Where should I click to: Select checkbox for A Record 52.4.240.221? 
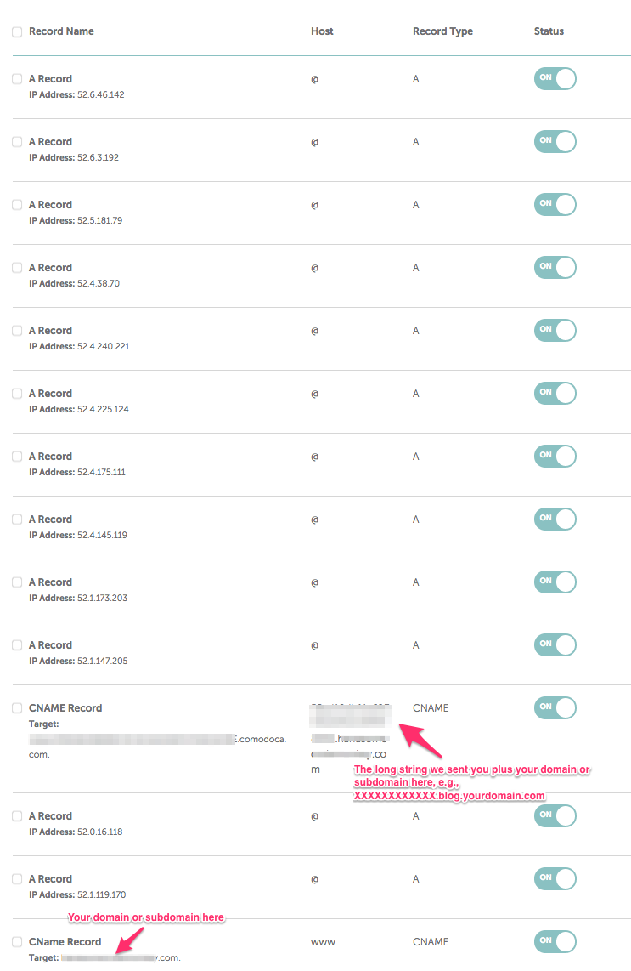(17, 331)
